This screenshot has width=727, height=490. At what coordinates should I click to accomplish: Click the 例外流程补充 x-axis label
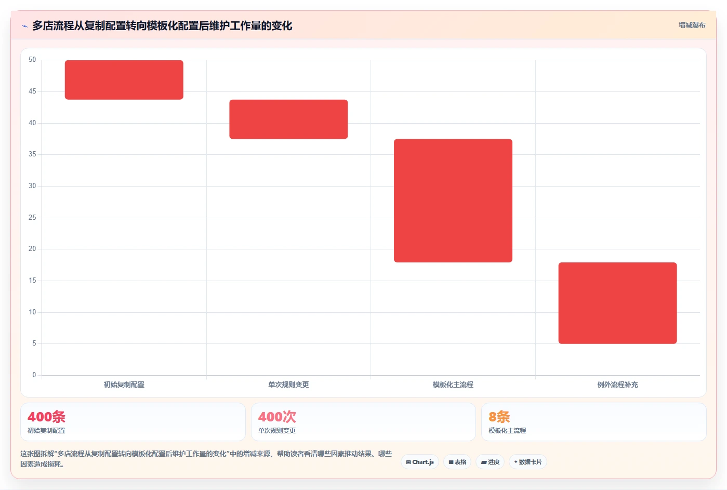(617, 385)
